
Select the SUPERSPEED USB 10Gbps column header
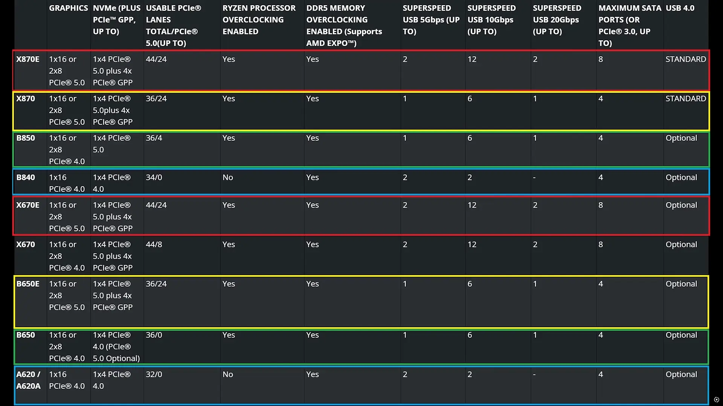491,20
